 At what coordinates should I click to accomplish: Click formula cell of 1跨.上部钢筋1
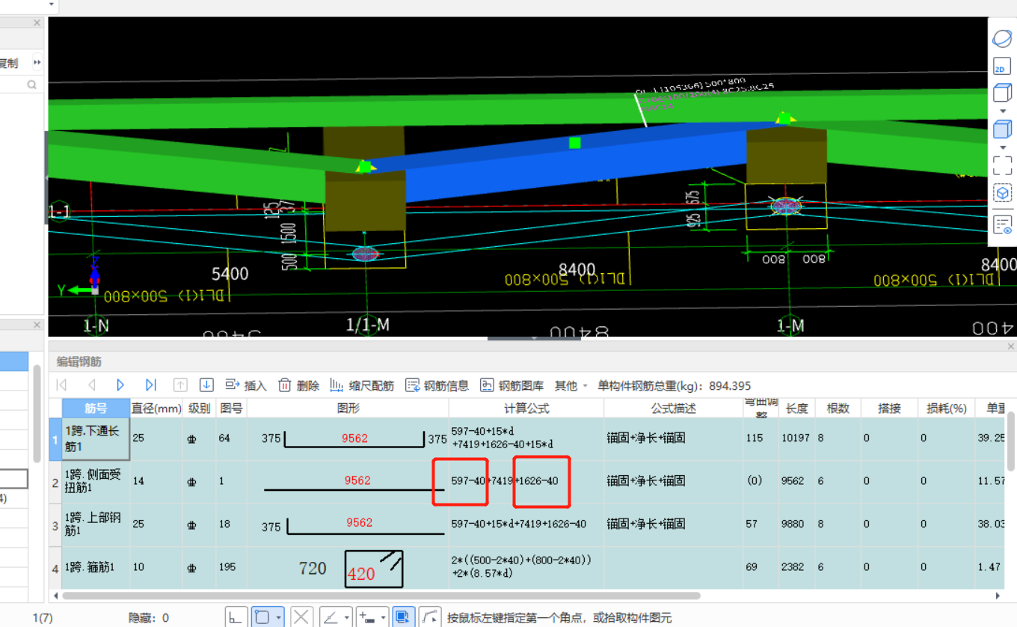(x=526, y=524)
